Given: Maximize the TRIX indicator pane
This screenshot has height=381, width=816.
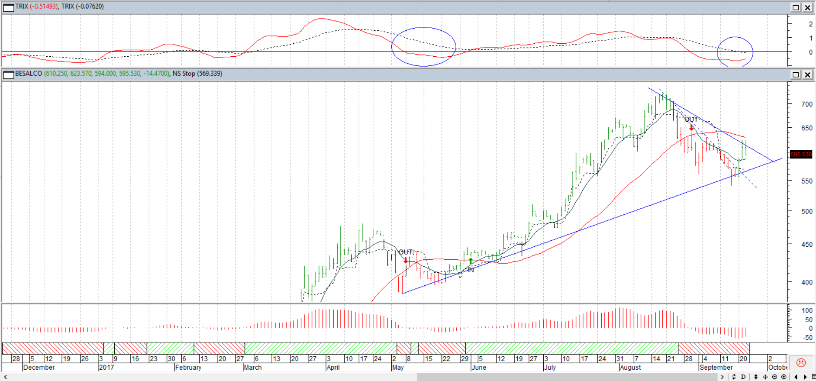Looking at the screenshot, I should click(x=796, y=7).
